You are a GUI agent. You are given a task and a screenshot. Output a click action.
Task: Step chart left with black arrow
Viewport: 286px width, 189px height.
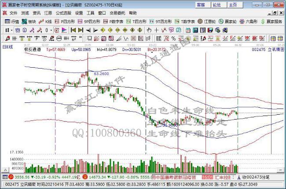88,30
